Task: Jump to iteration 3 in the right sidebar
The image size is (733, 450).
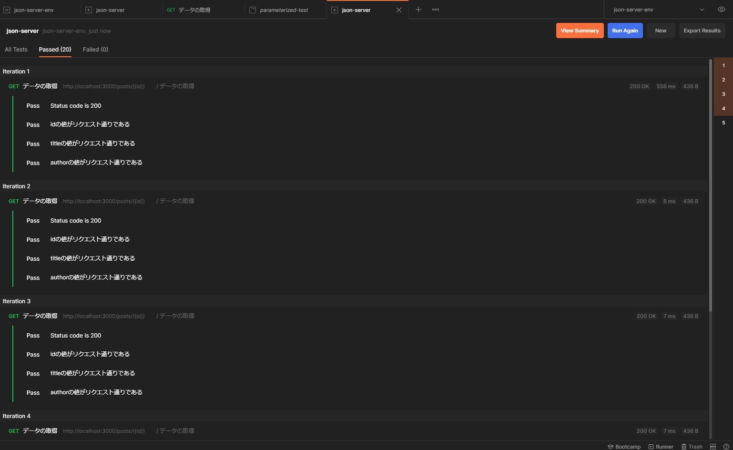Action: (723, 94)
